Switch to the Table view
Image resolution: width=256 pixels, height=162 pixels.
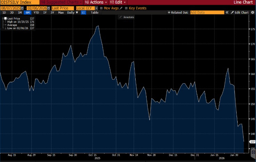95,12
